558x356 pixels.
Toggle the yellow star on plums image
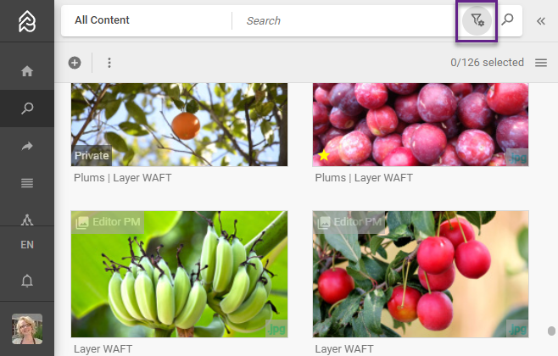tap(324, 155)
